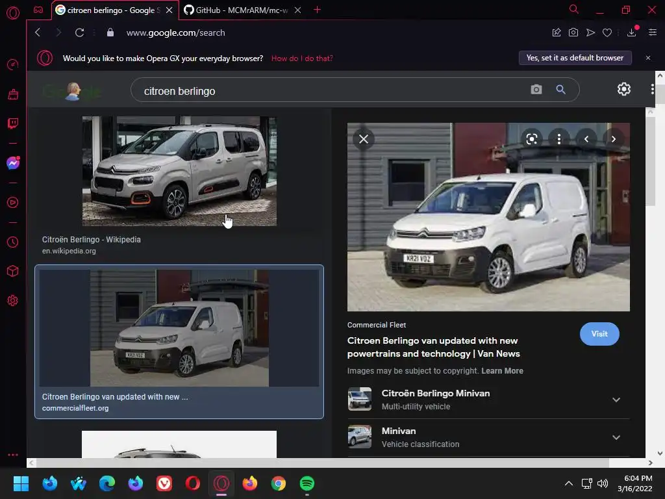This screenshot has width=665, height=499.
Task: Reload the current page
Action: click(79, 32)
